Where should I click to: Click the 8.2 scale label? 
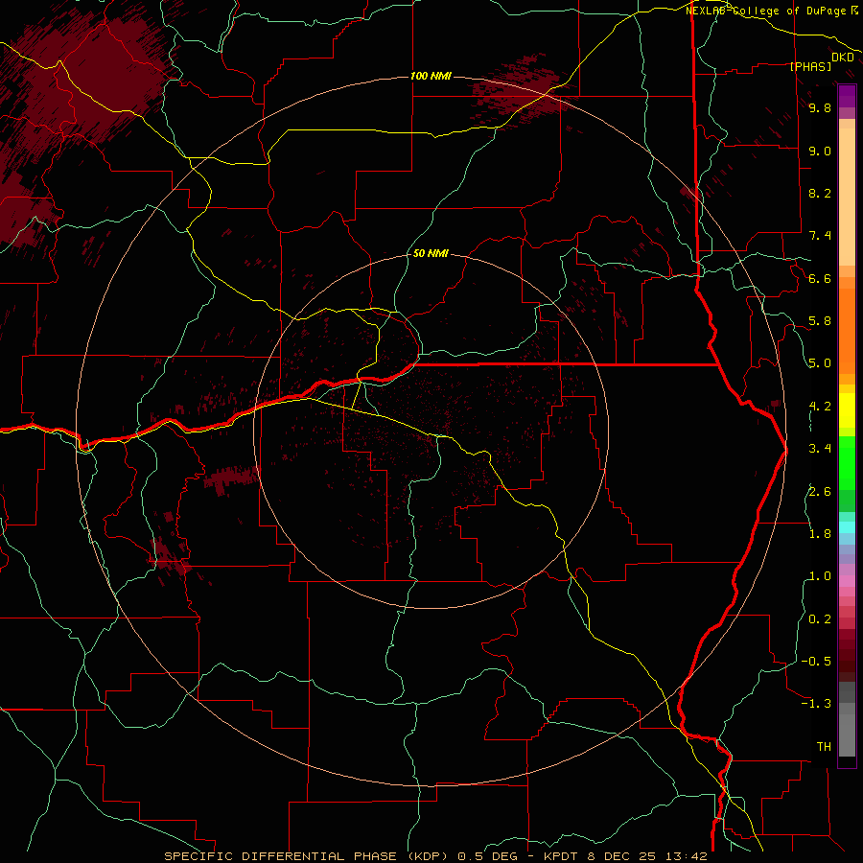tap(820, 193)
